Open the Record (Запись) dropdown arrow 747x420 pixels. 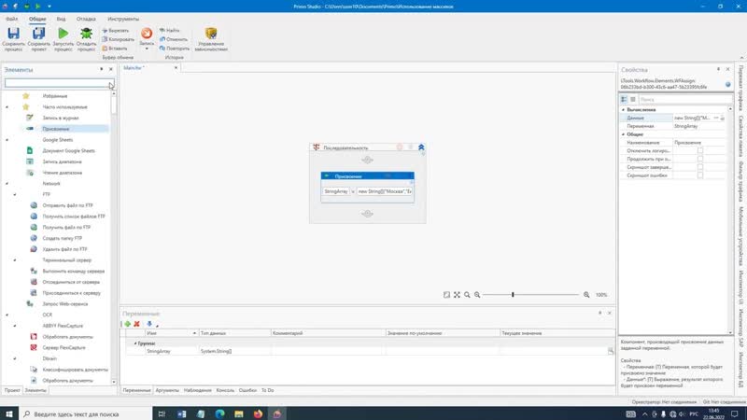147,49
